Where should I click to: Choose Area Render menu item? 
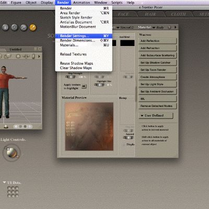tap(84, 13)
